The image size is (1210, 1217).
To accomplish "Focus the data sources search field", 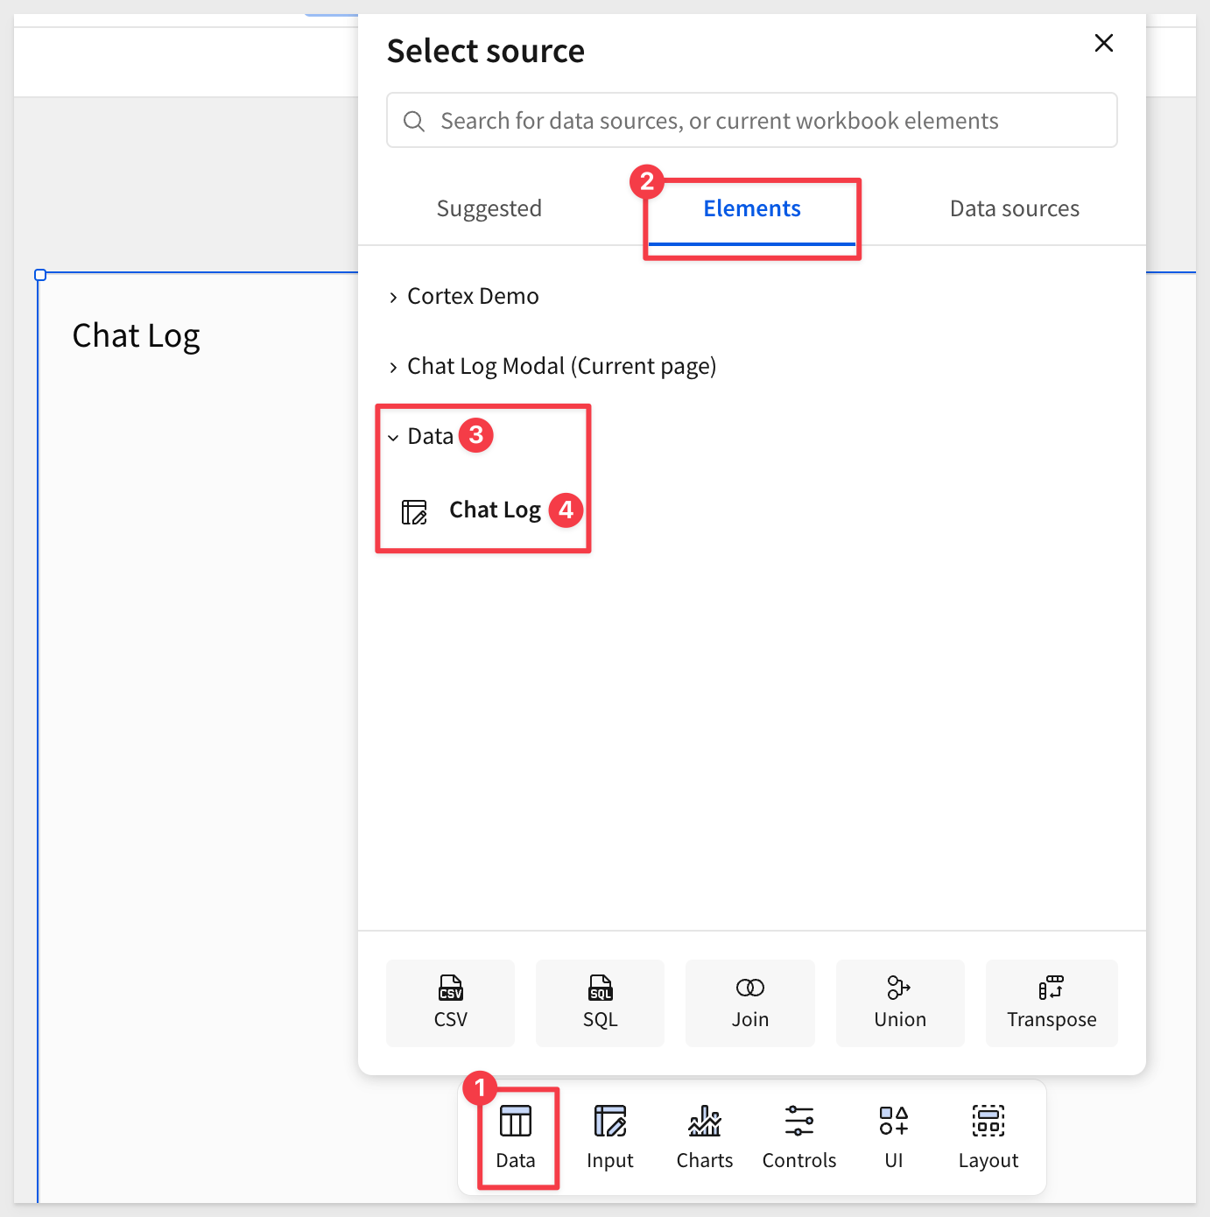I will tap(751, 121).
